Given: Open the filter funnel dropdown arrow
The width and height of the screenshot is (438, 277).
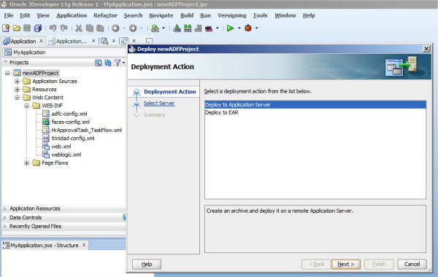Looking at the screenshot, I should 123,63.
